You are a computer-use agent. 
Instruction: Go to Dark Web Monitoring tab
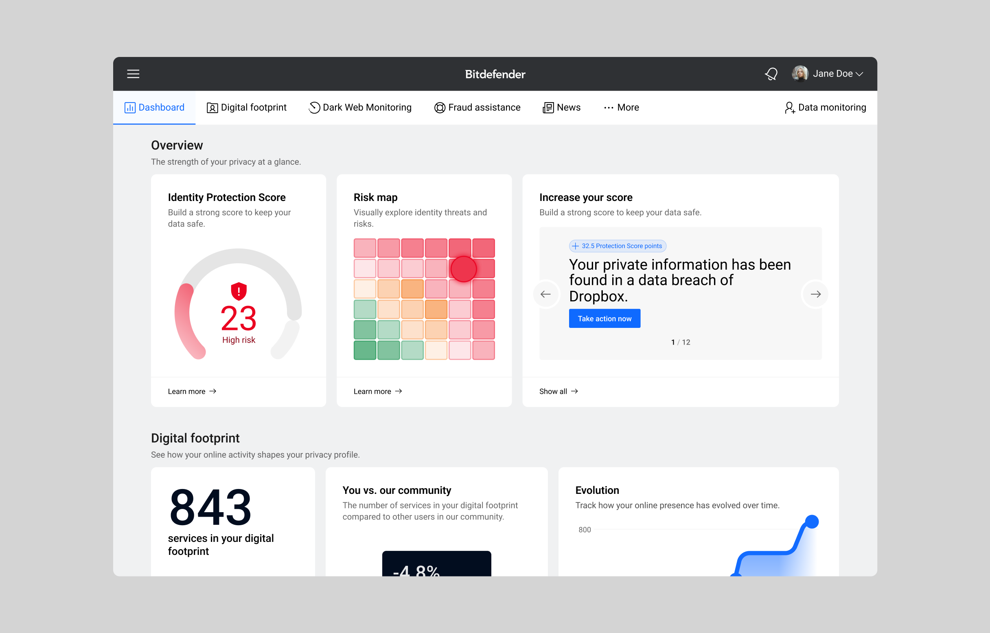click(x=360, y=107)
